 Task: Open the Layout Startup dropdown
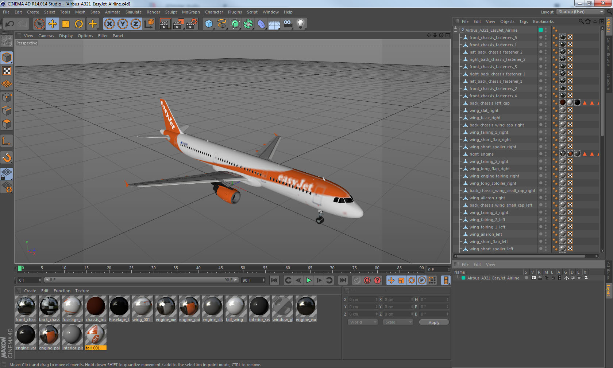pyautogui.click(x=581, y=12)
